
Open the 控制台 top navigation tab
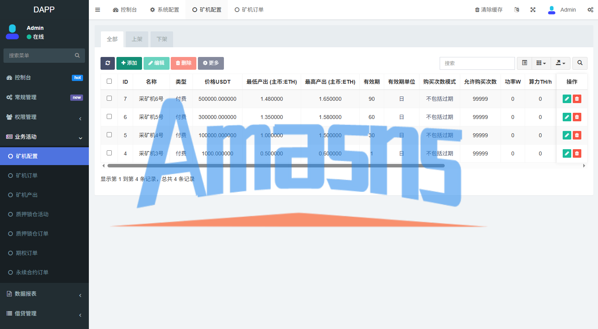click(125, 10)
